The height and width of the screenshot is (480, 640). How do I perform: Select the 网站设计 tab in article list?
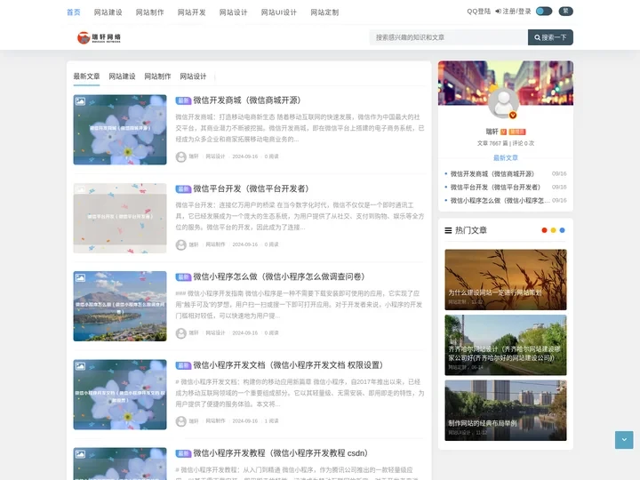pyautogui.click(x=193, y=76)
